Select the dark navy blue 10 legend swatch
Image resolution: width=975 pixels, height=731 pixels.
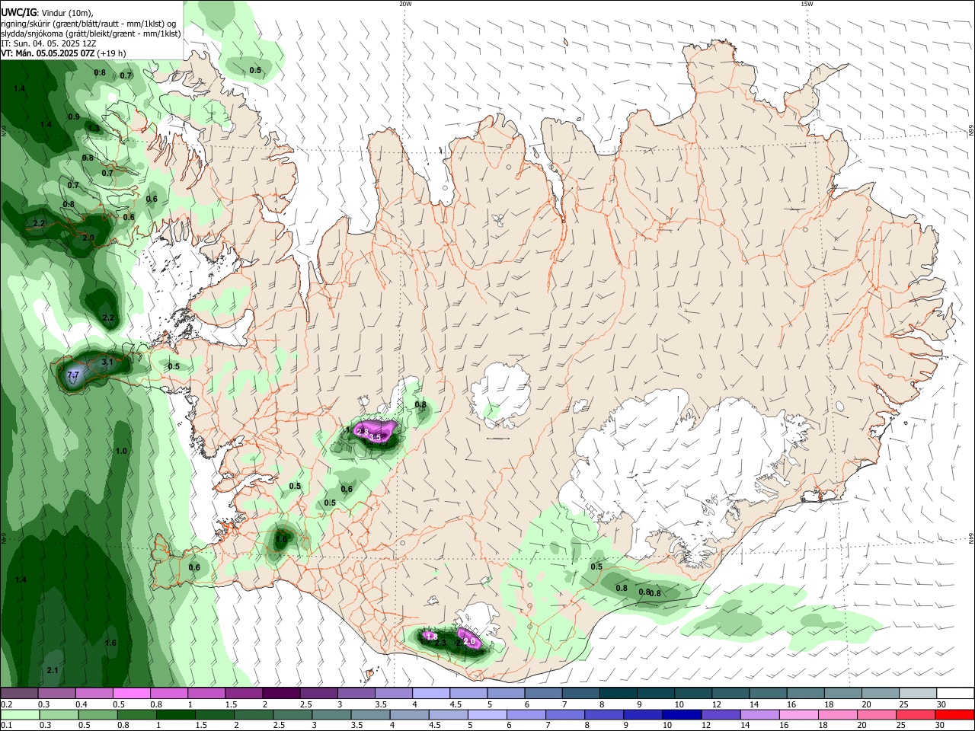coord(680,715)
